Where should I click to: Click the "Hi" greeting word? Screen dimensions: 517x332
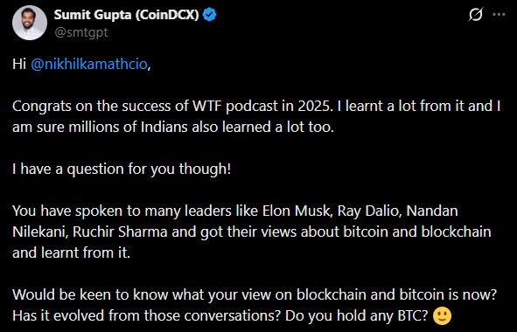[x=19, y=64]
